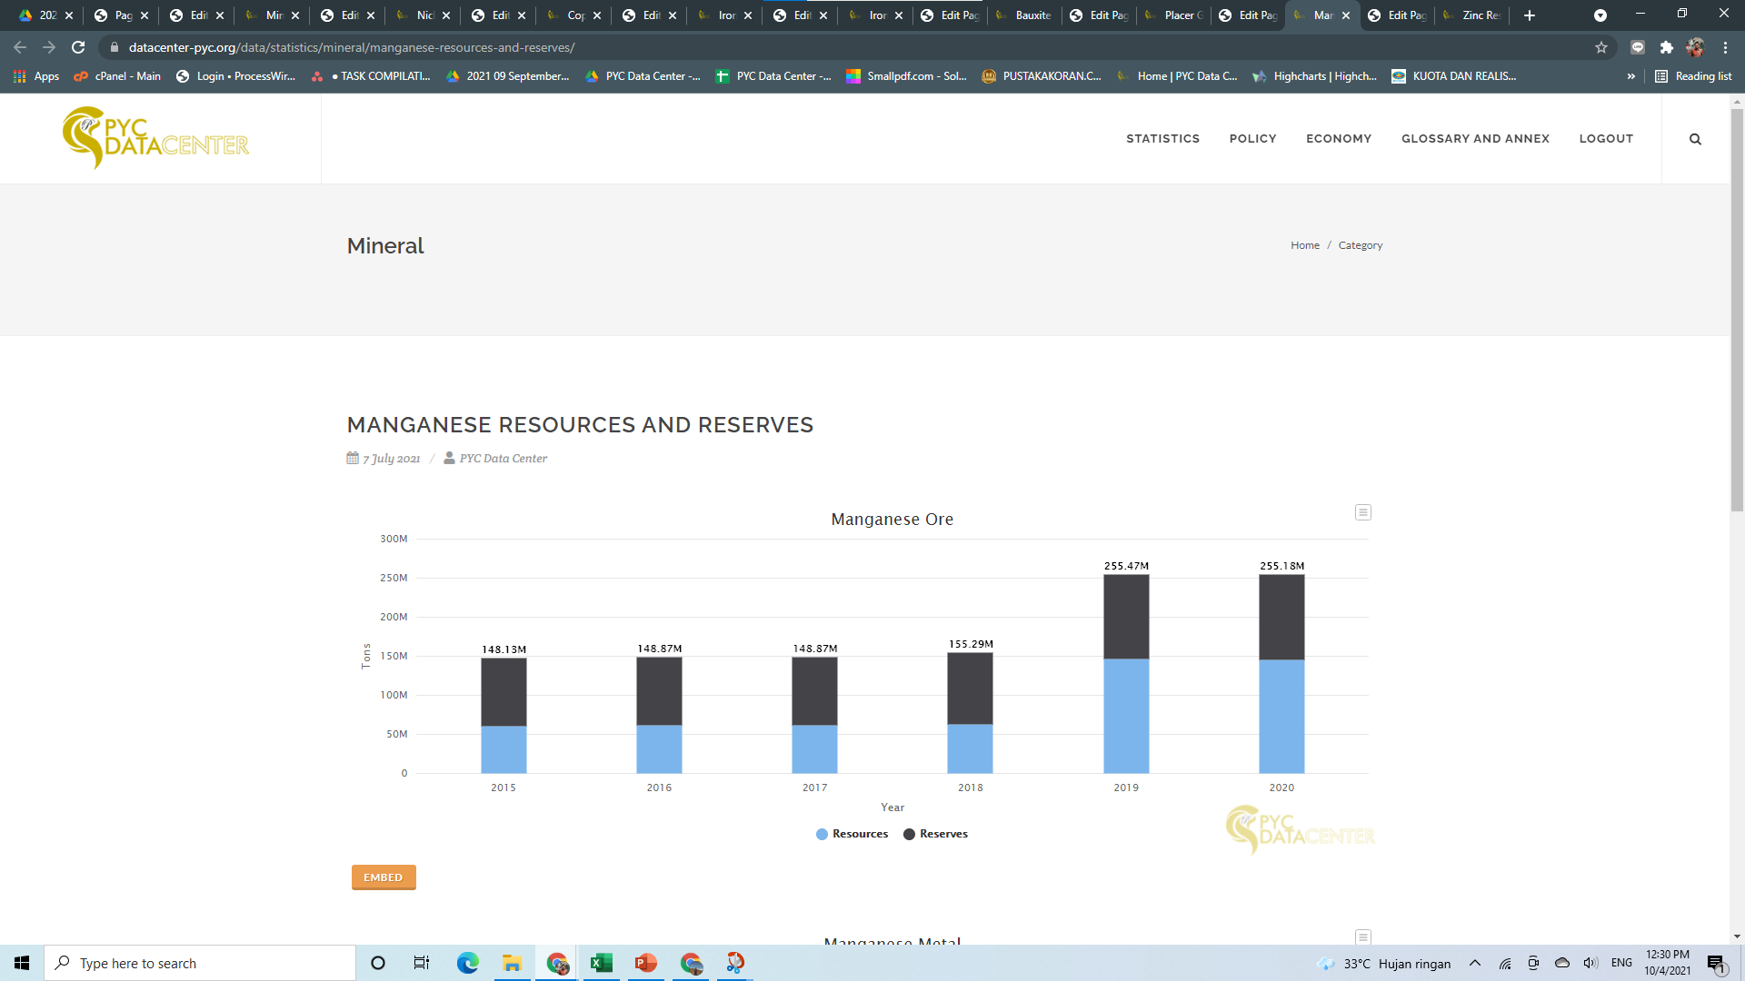Screen dimensions: 1745x981
Task: Click the ENG language indicator
Action: 1621,963
